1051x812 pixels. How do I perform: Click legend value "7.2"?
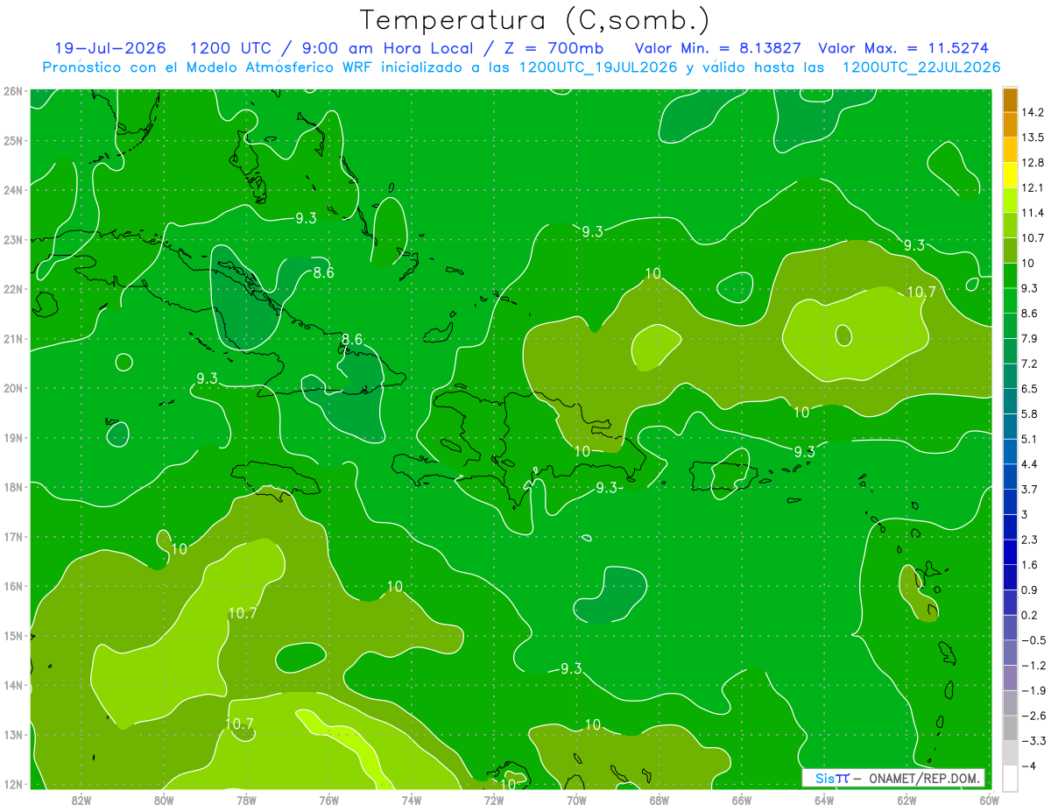pyautogui.click(x=1029, y=364)
